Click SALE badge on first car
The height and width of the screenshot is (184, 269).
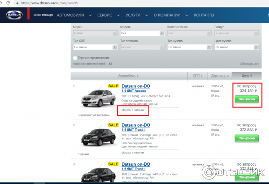tap(113, 86)
